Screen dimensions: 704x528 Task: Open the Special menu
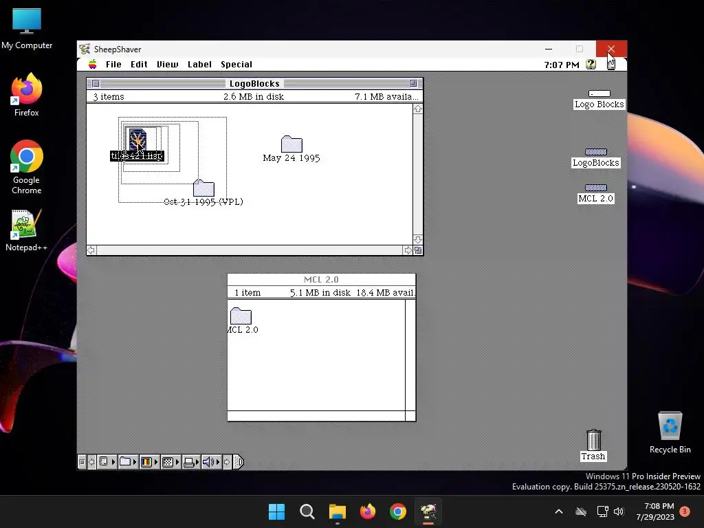point(236,64)
